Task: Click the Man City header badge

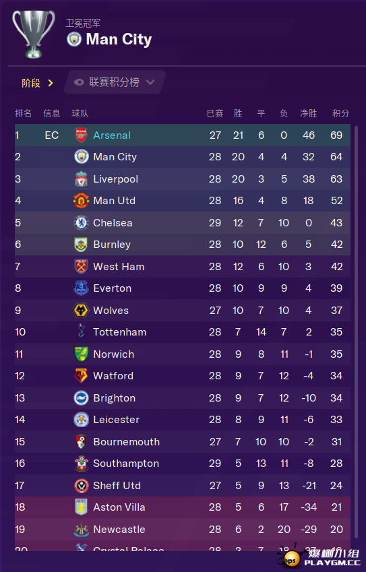Action: 74,39
